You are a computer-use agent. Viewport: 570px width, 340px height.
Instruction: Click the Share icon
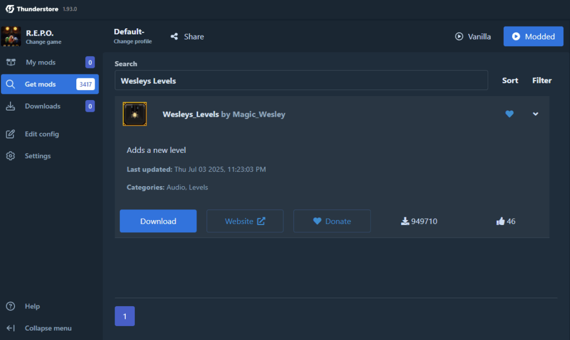point(174,36)
